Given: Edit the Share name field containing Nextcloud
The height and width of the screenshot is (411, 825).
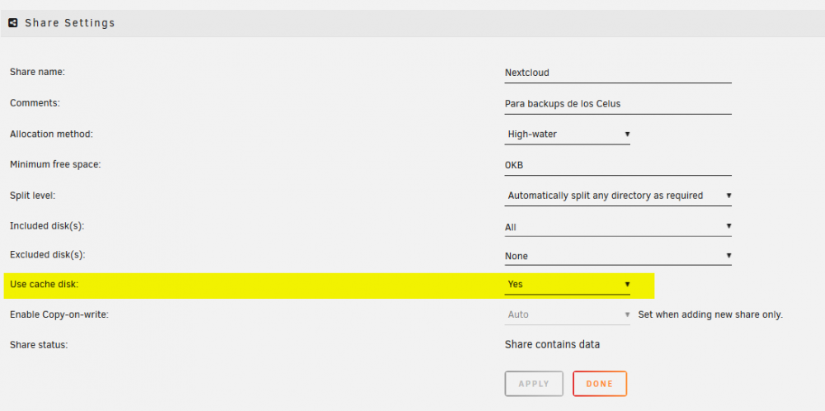Looking at the screenshot, I should tap(618, 73).
